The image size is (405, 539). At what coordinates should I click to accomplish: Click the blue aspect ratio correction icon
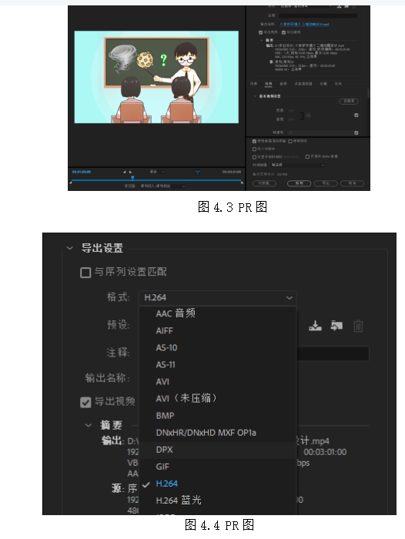[198, 172]
